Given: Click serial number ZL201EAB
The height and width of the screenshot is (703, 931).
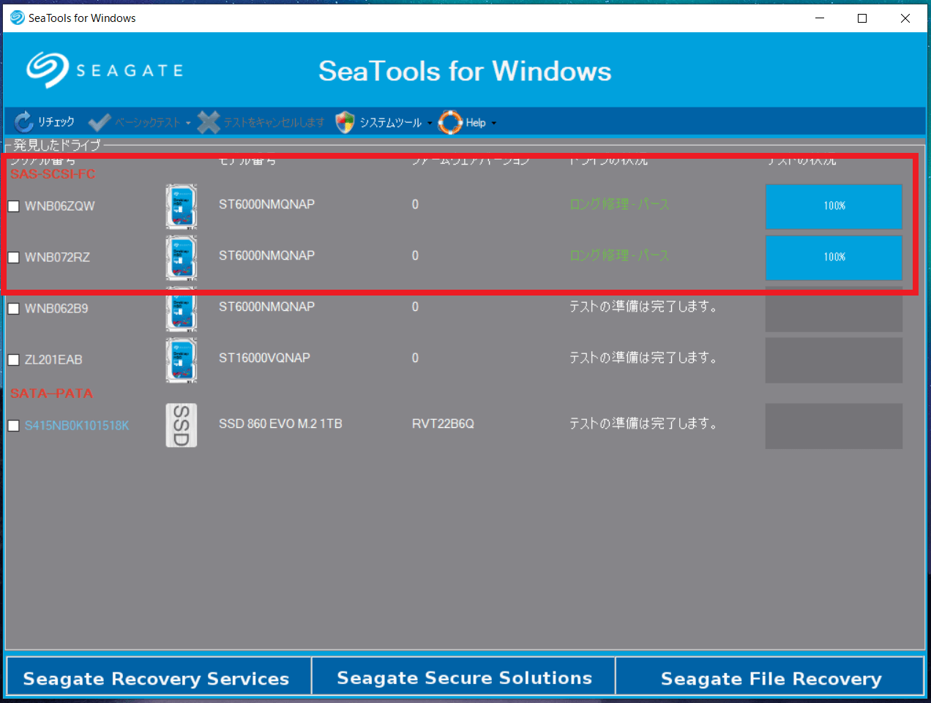Looking at the screenshot, I should (x=53, y=360).
